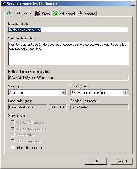Open the Advanced tab
The height and width of the screenshot is (169, 137).
pos(64,14)
